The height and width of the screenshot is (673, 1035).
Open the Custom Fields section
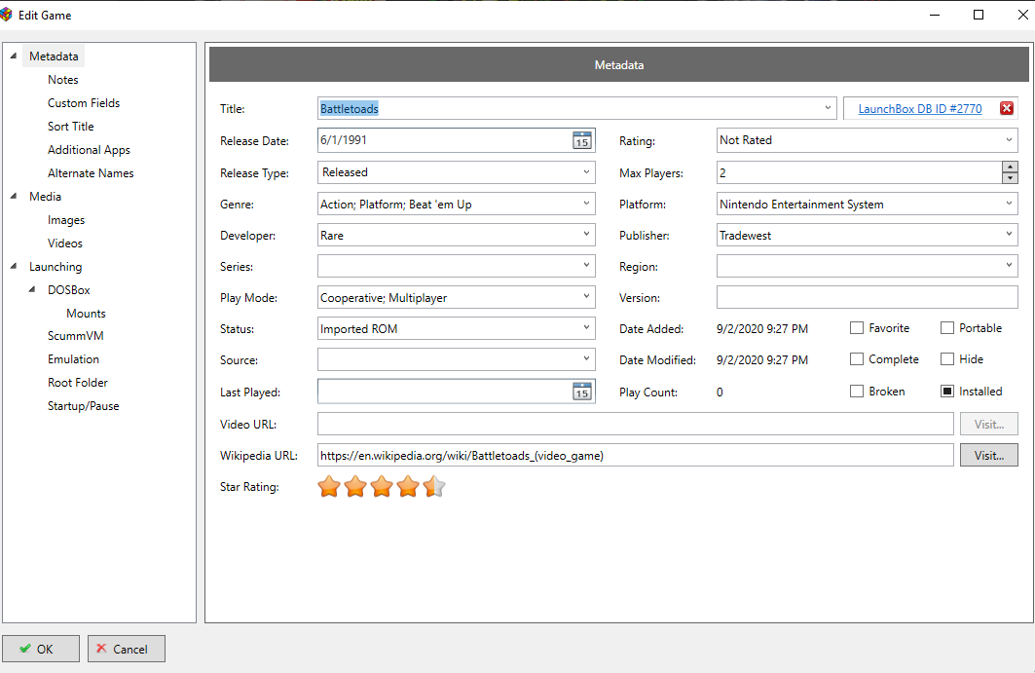(x=84, y=103)
